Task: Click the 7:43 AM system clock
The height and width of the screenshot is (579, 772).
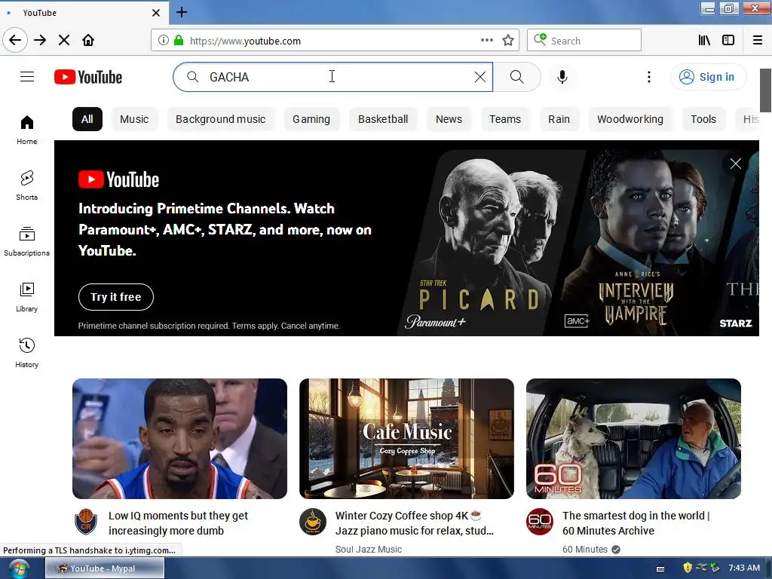Action: pos(744,568)
